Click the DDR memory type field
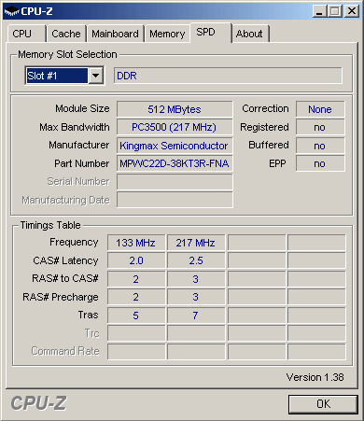This screenshot has height=421, width=364. click(x=228, y=76)
